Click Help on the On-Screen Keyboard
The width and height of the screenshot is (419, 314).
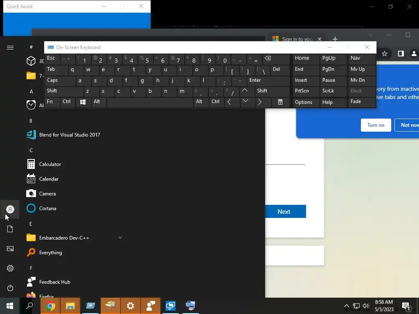click(x=333, y=102)
